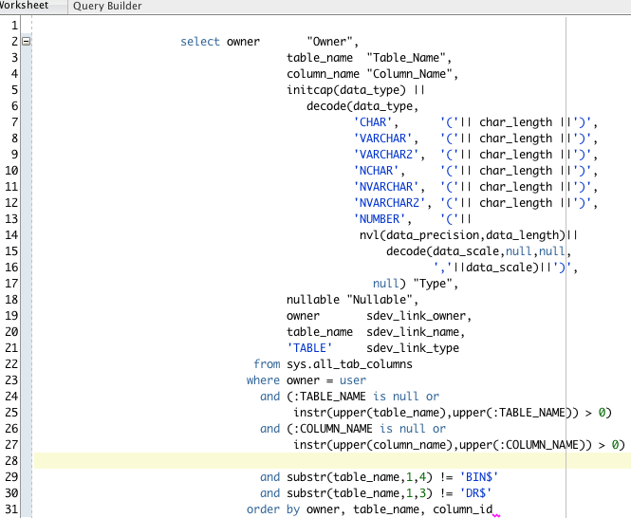
Task: Click sys.all_tab_columns in the from clause
Action: 349,364
